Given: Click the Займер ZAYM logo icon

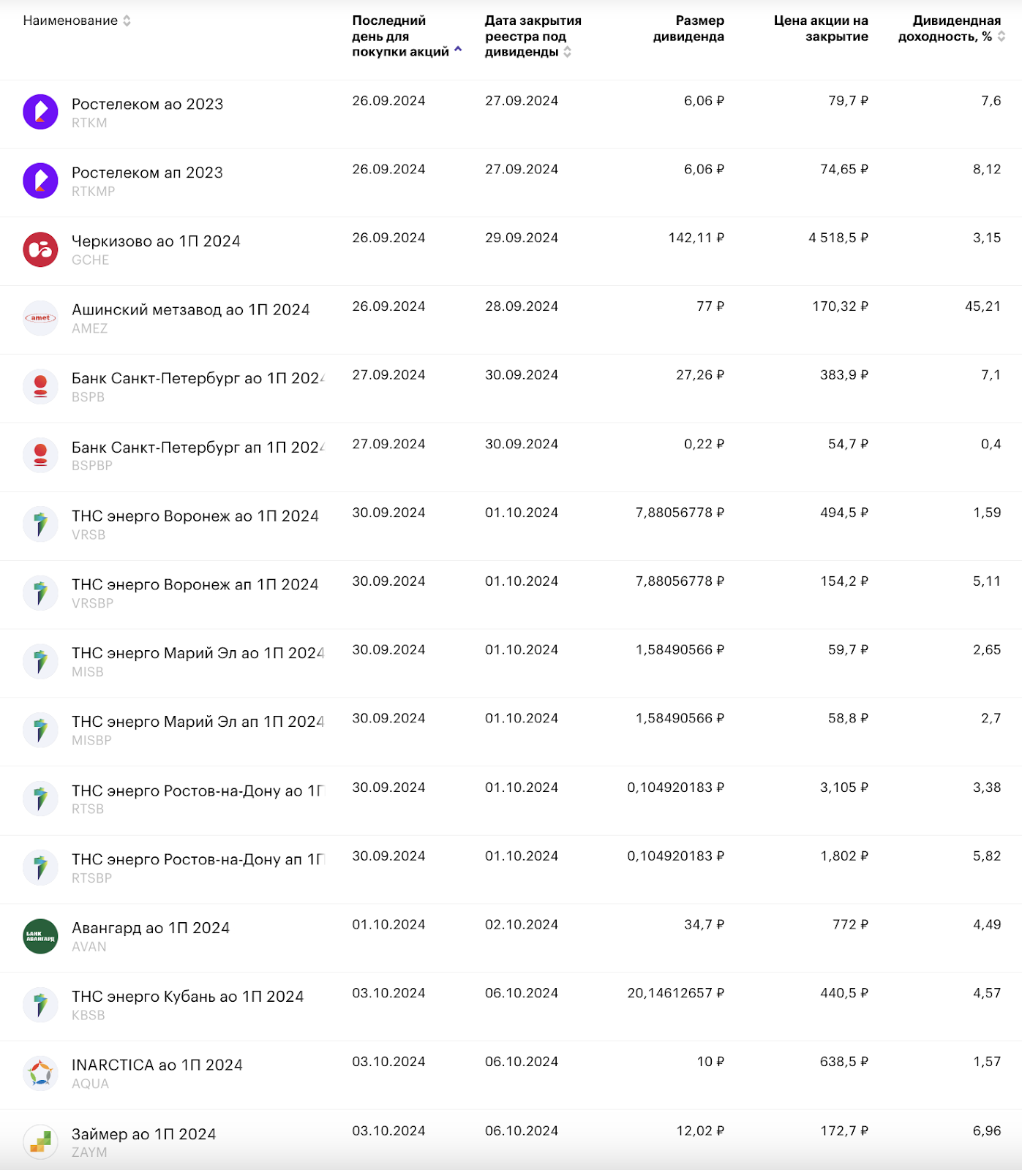Looking at the screenshot, I should coord(40,1142).
